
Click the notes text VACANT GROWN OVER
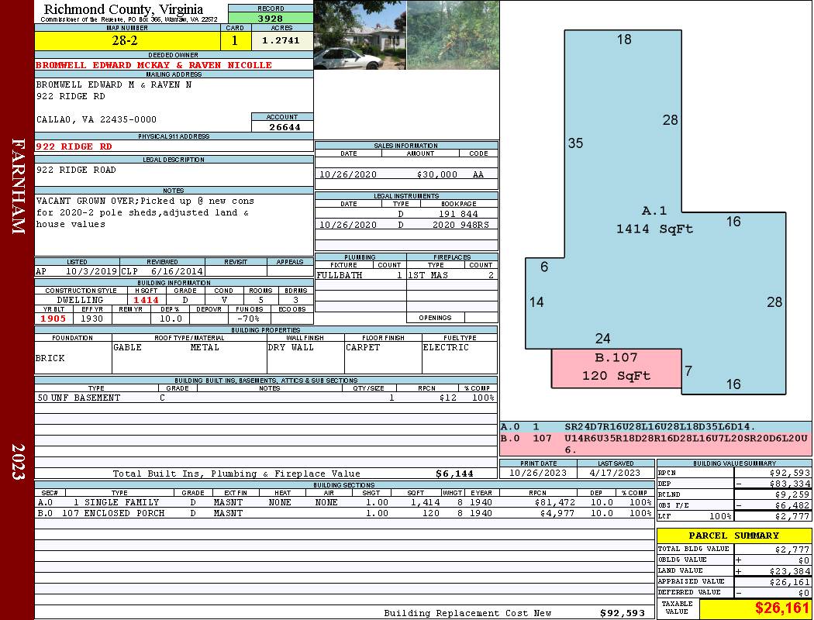(x=87, y=201)
